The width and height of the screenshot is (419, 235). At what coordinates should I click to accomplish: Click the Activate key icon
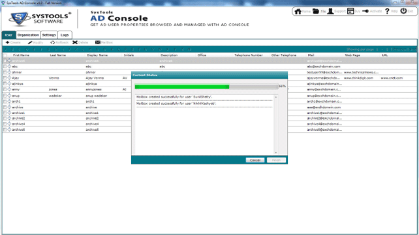click(365, 11)
